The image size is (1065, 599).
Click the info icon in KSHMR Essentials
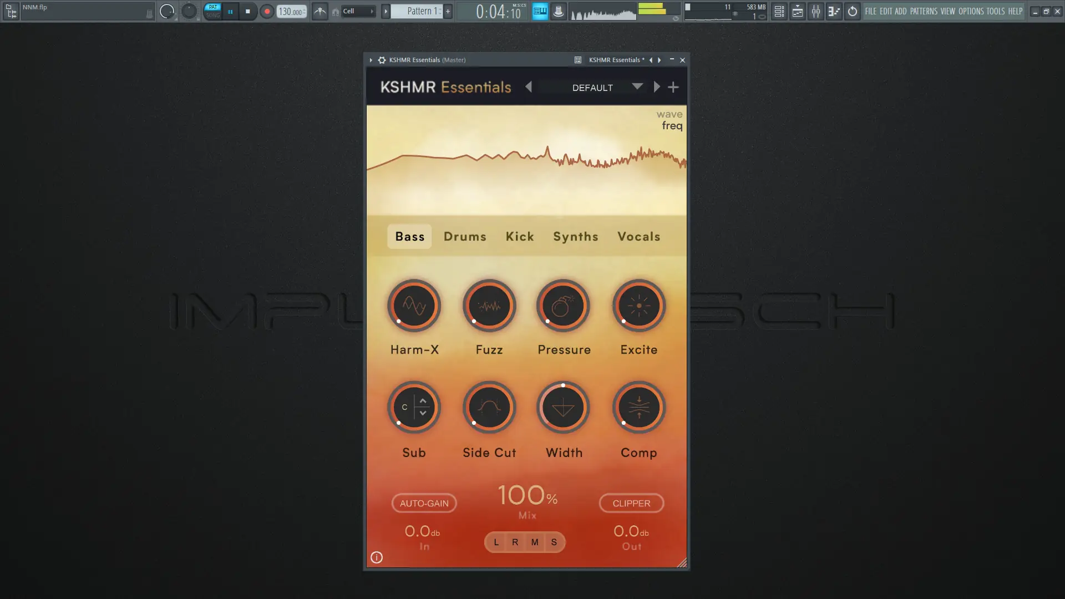click(x=376, y=557)
